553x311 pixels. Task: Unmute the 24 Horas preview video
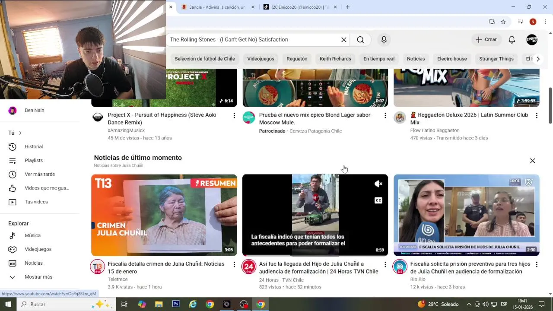tap(378, 184)
